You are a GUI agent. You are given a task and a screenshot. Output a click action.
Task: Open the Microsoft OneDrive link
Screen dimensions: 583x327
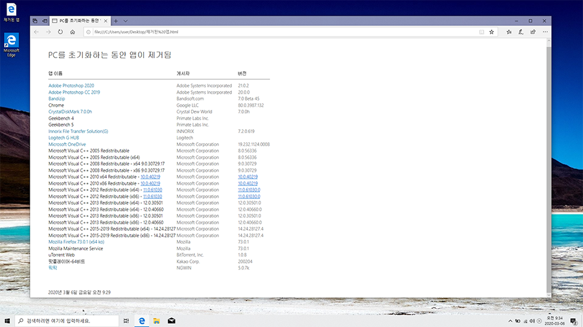pos(67,144)
